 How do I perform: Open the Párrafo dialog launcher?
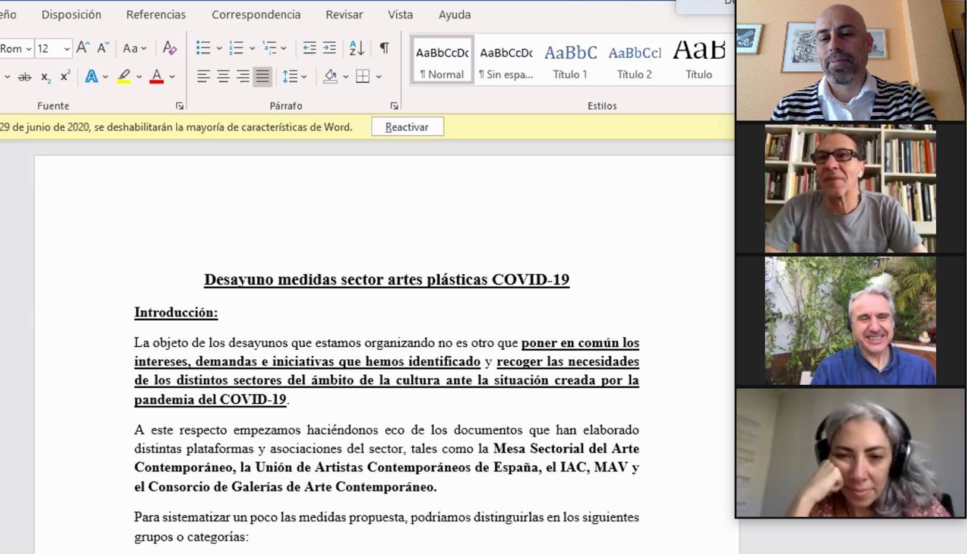394,106
